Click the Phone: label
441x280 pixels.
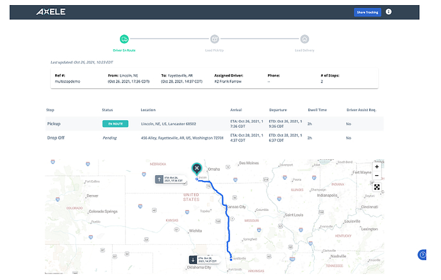point(274,75)
